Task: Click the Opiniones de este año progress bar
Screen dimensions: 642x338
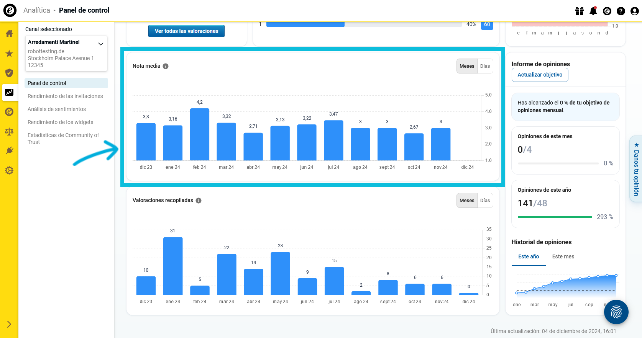Action: (x=555, y=217)
